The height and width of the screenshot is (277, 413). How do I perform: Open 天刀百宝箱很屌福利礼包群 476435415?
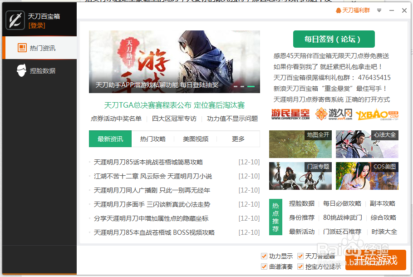pyautogui.click(x=332, y=78)
